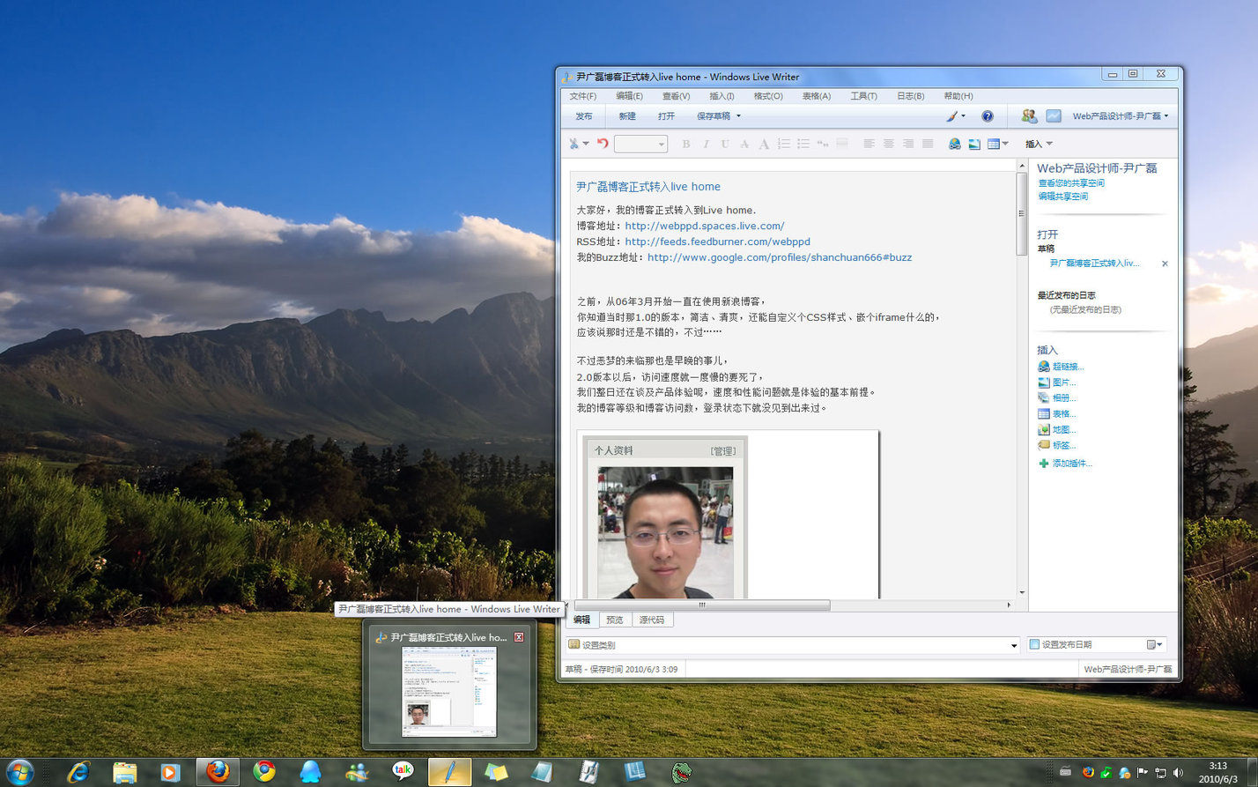Viewport: 1258px width, 787px height.
Task: Open the 日志(B) menu
Action: coord(910,96)
